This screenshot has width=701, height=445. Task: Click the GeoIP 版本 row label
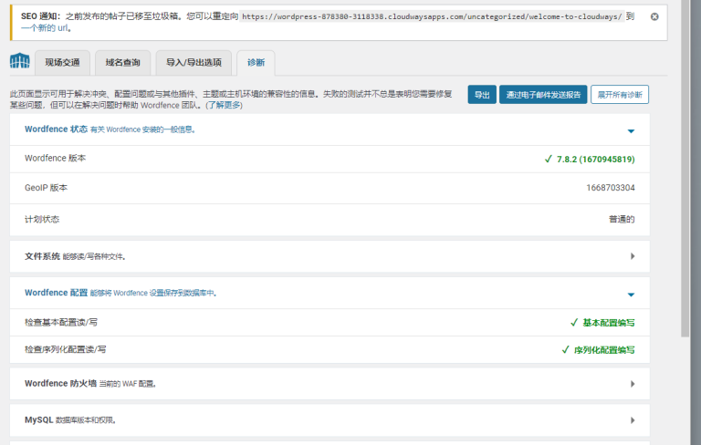(x=46, y=188)
